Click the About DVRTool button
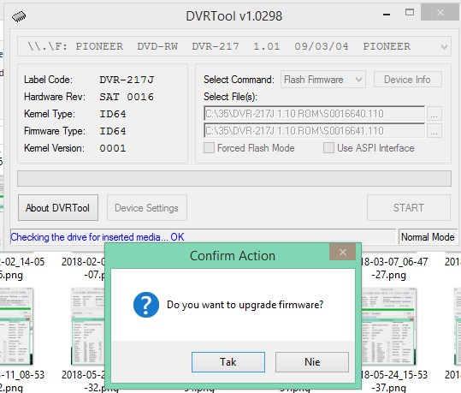The height and width of the screenshot is (393, 461). click(58, 208)
